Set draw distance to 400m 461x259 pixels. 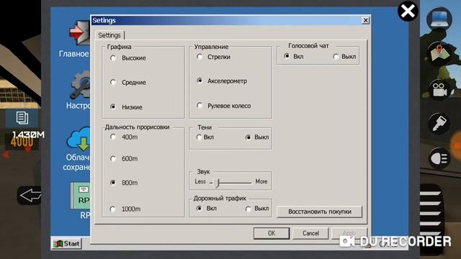pos(113,137)
